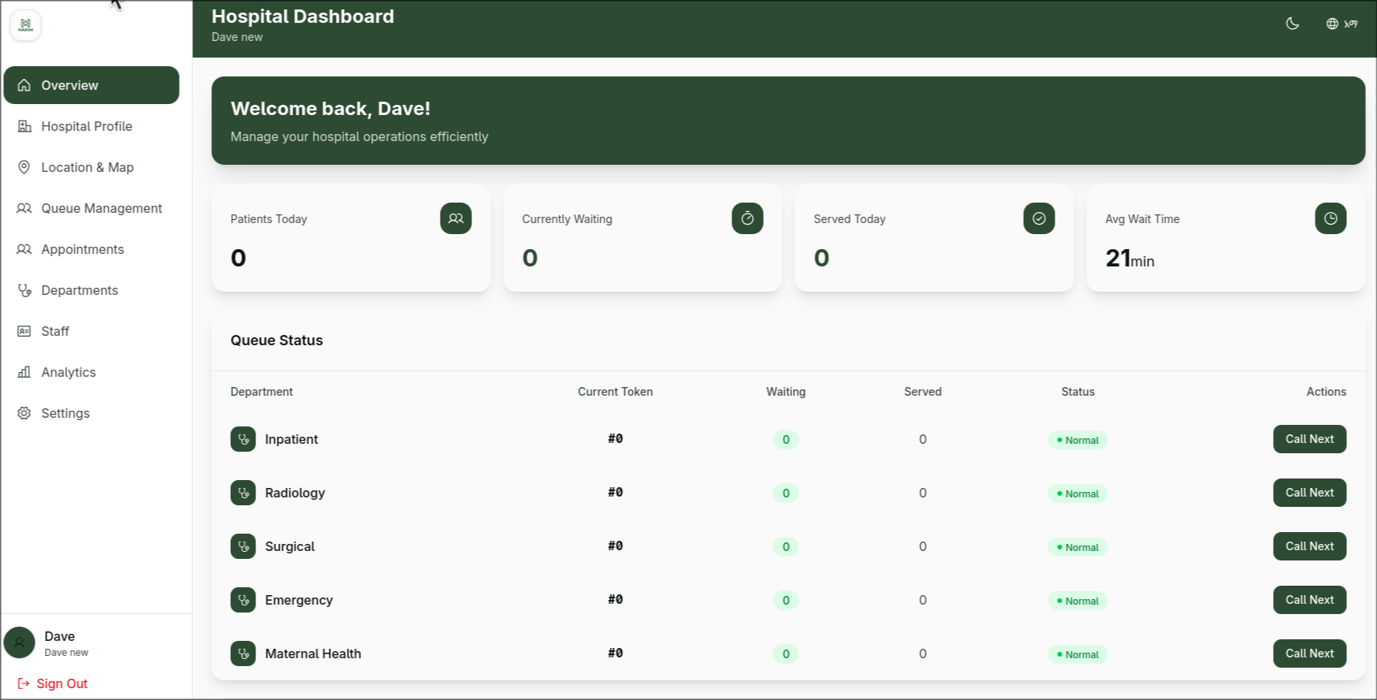Navigate to Analytics
1377x700 pixels.
(x=69, y=372)
